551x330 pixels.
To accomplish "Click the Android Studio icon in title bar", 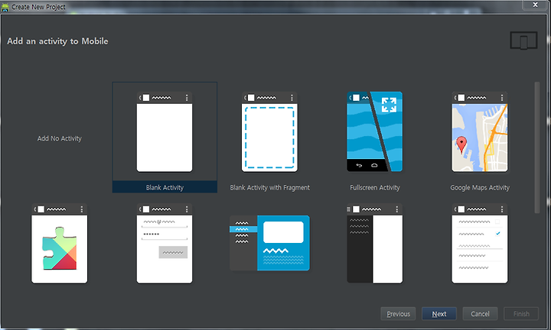I will [5, 7].
